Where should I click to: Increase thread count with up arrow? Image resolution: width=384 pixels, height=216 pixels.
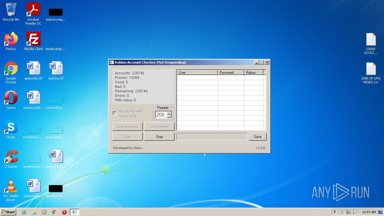[169, 113]
